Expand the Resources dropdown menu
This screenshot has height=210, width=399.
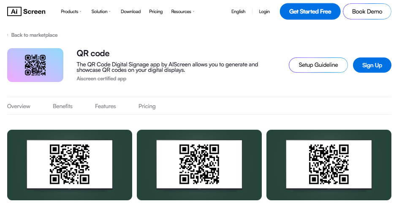coord(183,11)
